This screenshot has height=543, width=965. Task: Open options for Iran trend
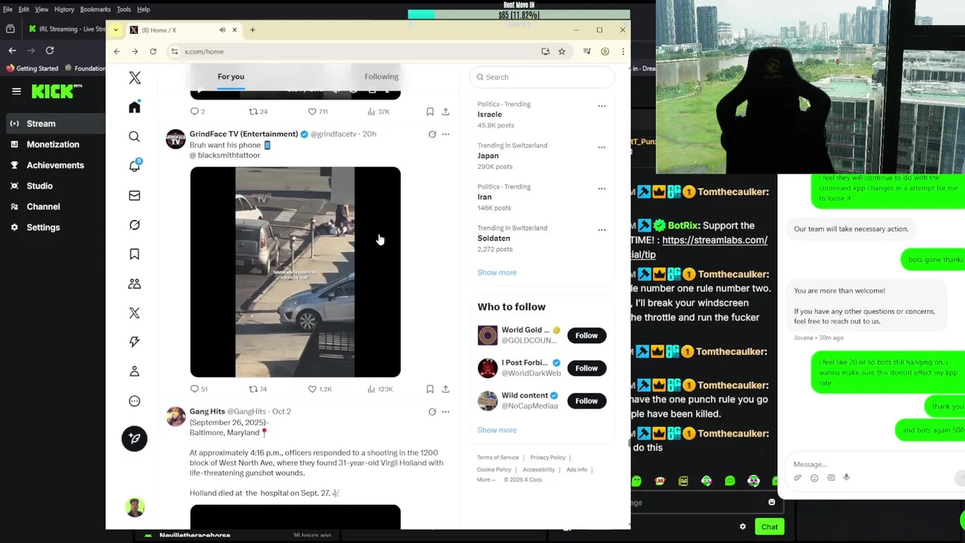602,189
